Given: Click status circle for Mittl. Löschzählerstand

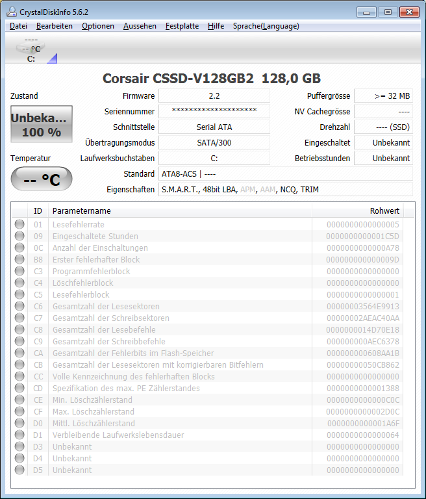Looking at the screenshot, I should click(19, 423).
